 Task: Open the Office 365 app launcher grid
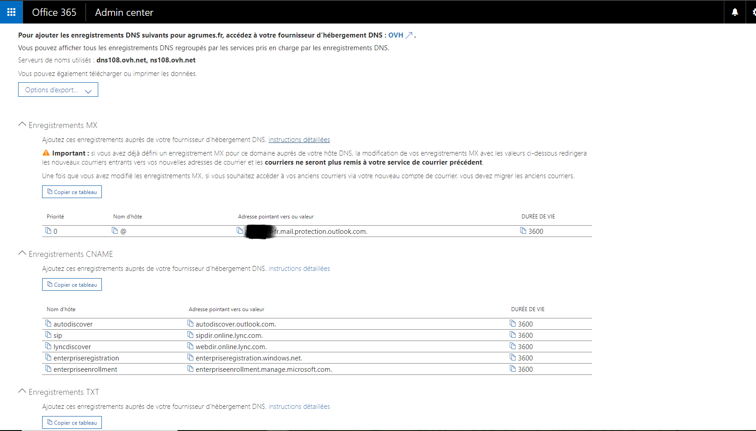click(11, 12)
